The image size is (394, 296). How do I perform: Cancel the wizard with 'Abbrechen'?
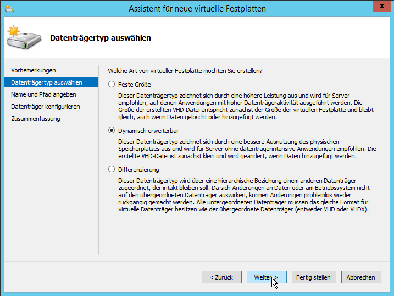pos(361,277)
